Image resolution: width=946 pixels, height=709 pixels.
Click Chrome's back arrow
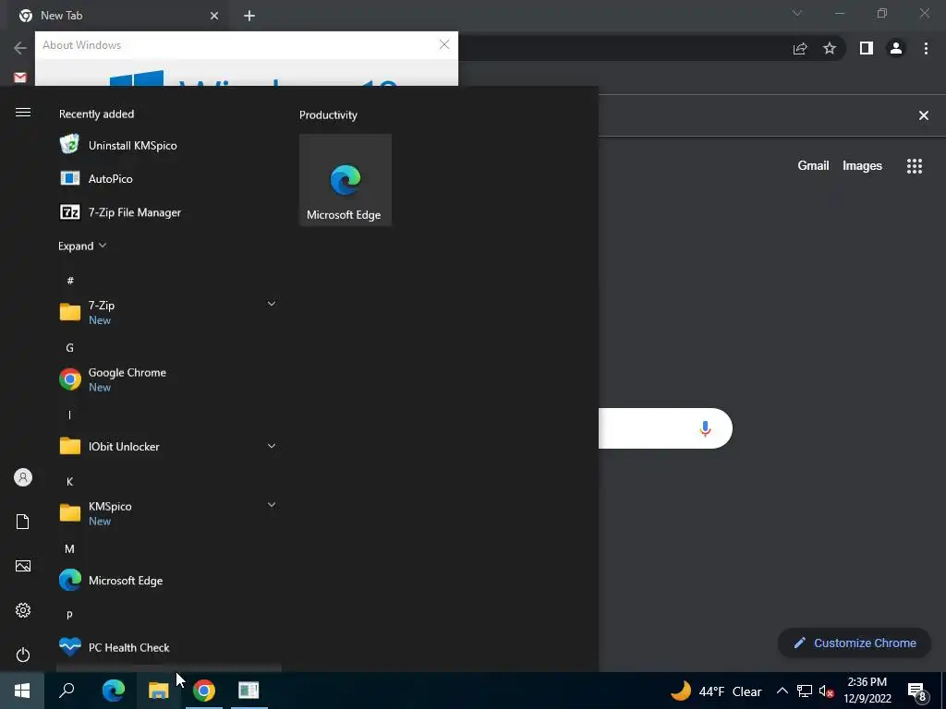(x=20, y=48)
